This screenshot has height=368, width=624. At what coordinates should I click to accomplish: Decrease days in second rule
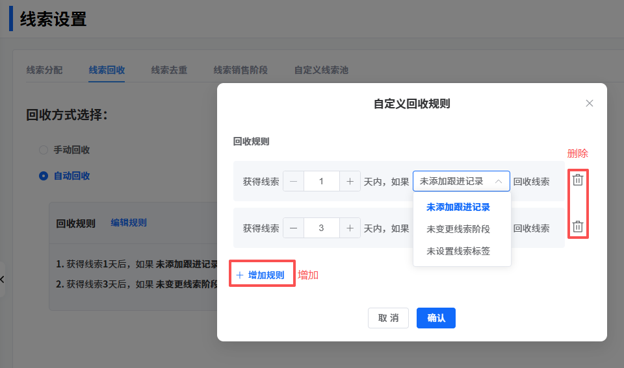point(293,228)
